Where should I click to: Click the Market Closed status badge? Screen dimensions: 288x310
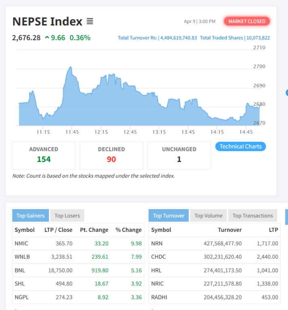[247, 21]
